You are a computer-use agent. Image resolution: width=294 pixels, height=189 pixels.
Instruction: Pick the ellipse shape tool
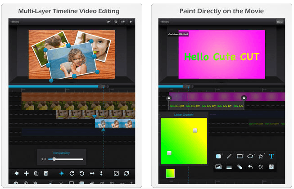coord(250,156)
